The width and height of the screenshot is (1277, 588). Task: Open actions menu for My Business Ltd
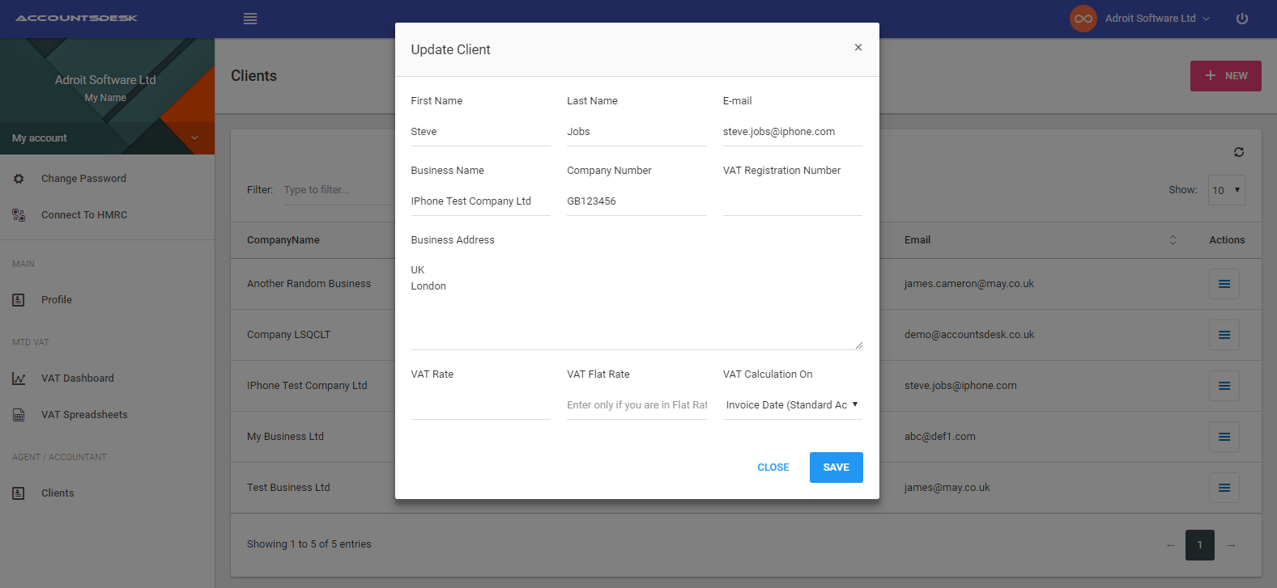(x=1224, y=437)
